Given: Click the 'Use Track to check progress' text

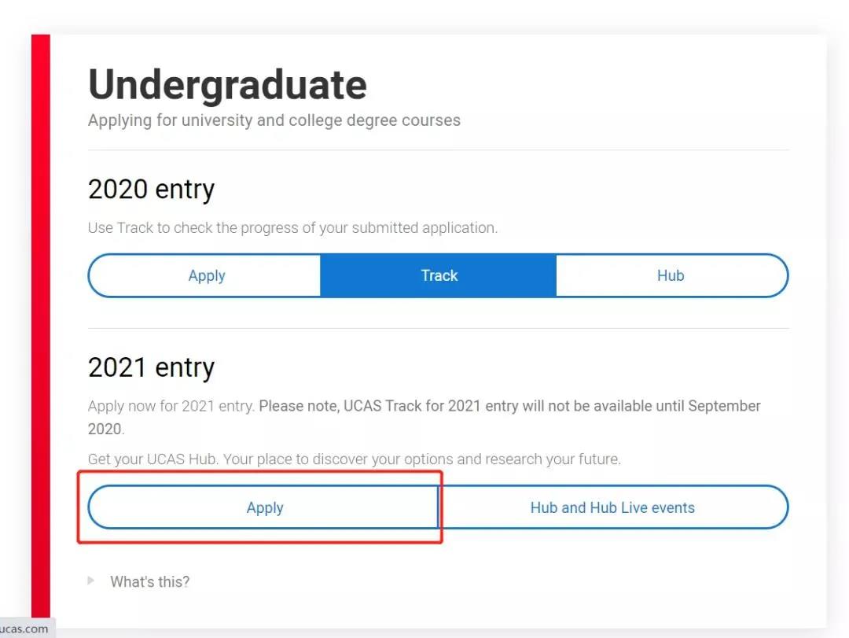Looking at the screenshot, I should (292, 228).
